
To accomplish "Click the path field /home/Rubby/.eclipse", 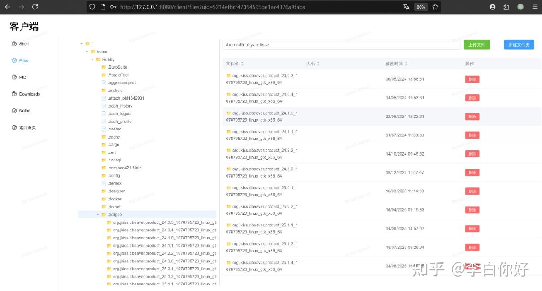I will pos(341,45).
